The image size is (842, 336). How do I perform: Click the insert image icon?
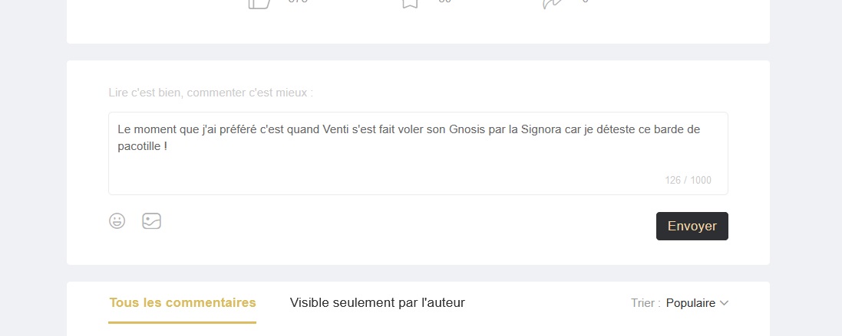[x=151, y=220]
